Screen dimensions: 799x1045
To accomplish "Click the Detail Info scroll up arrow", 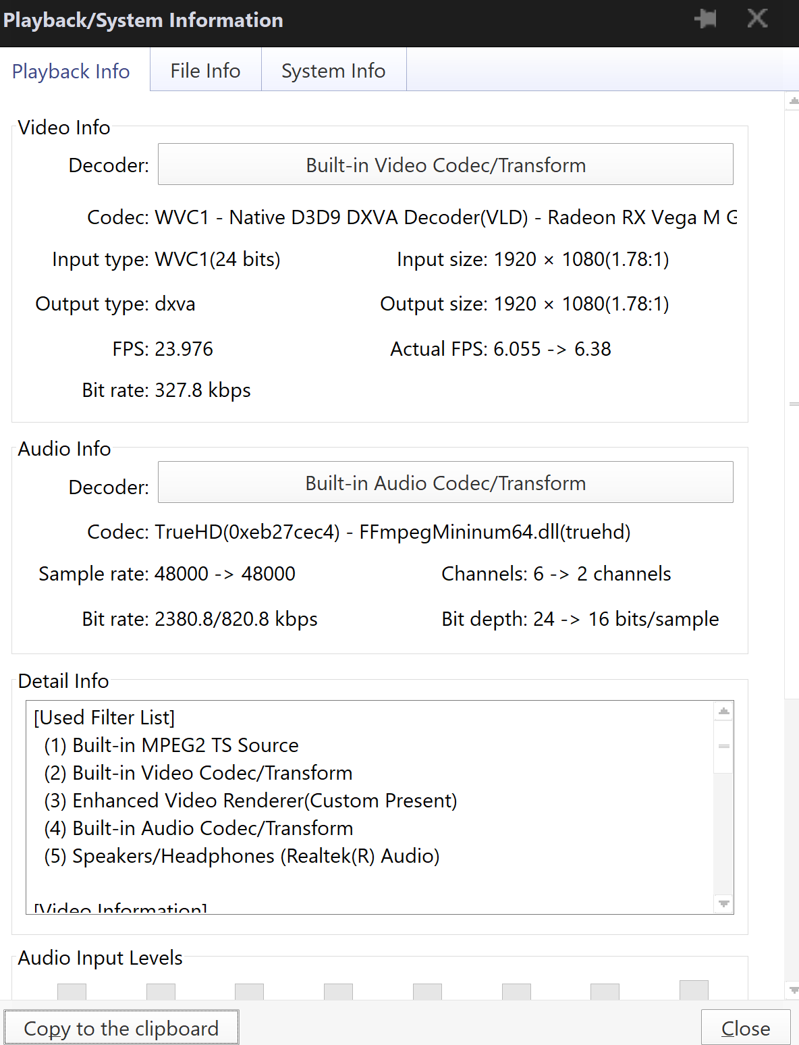I will (x=724, y=712).
